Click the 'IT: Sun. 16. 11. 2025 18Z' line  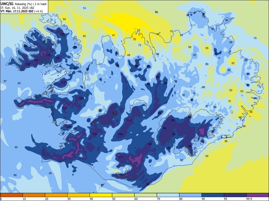click(x=18, y=8)
